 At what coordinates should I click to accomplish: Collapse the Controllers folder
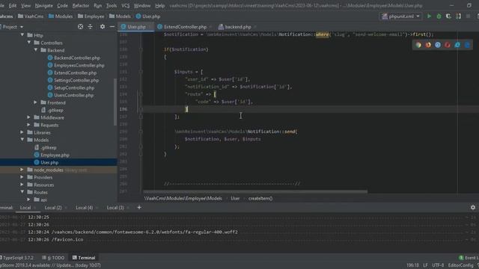point(29,43)
